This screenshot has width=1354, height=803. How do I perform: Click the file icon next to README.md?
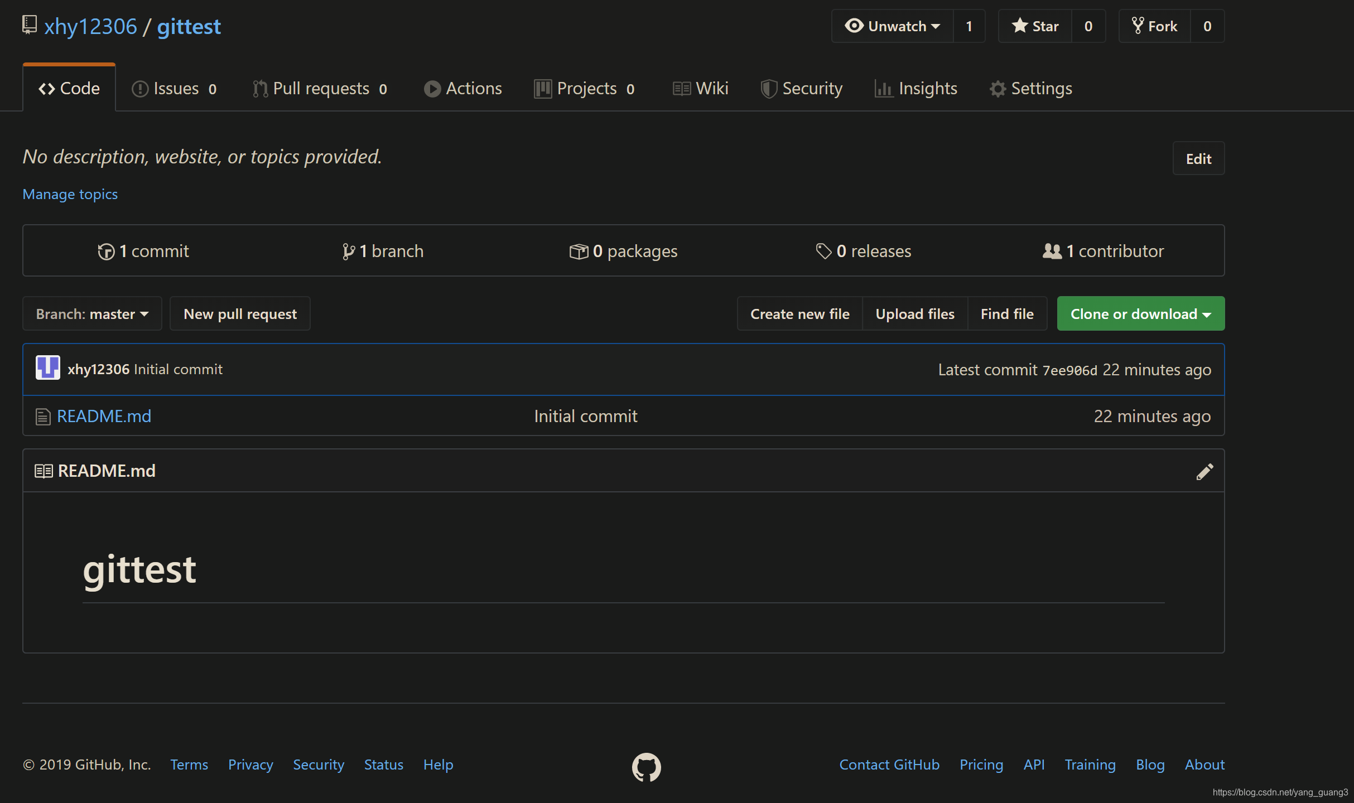43,417
